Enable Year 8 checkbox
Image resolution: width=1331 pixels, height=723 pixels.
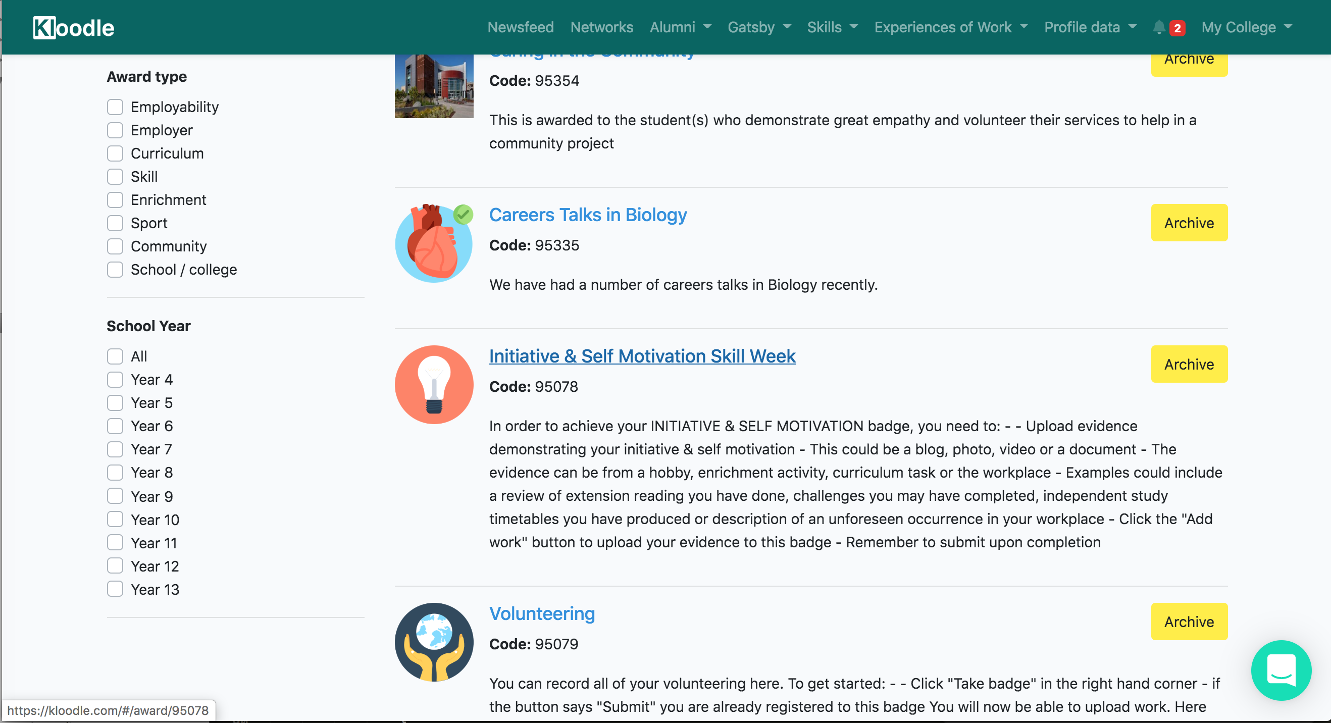point(115,473)
